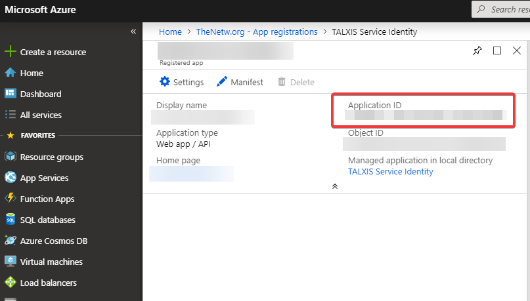Click the blurred Home page link value
530x301 pixels.
pyautogui.click(x=191, y=173)
